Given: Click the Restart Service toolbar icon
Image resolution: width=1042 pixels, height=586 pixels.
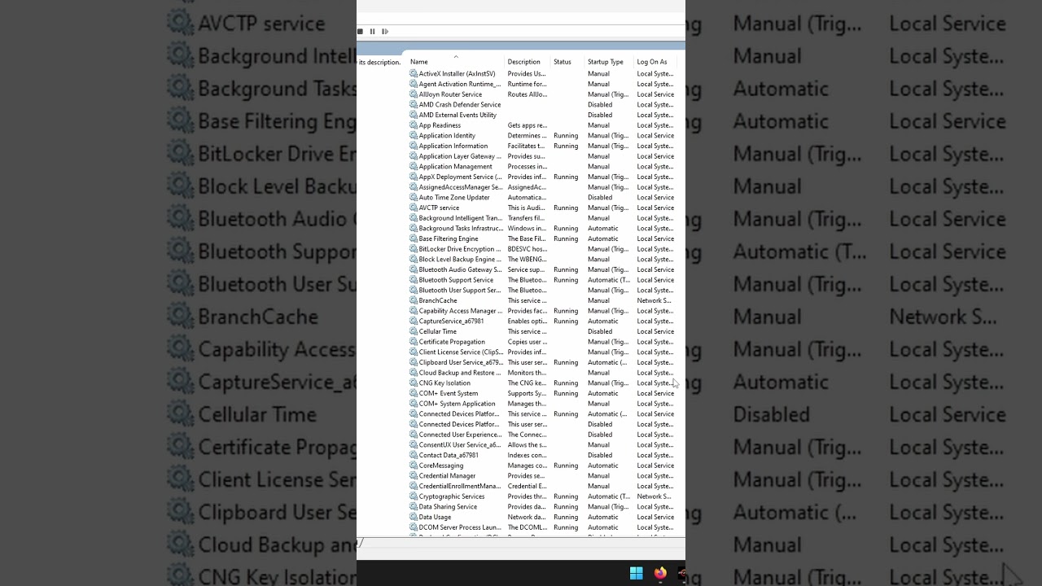Looking at the screenshot, I should point(385,32).
